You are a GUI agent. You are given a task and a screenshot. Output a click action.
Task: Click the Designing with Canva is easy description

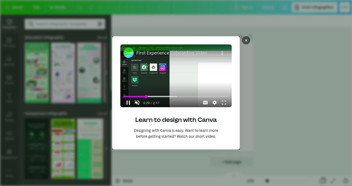point(176,133)
